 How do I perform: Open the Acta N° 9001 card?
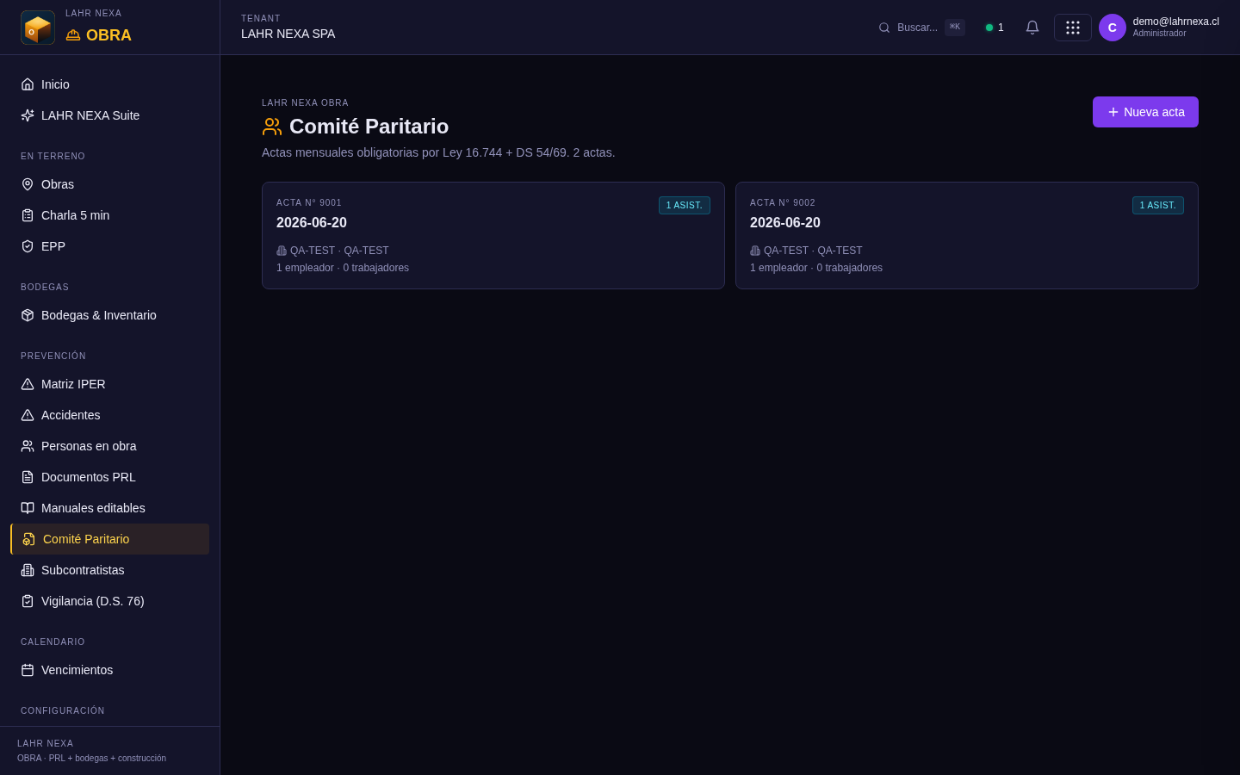click(x=493, y=235)
